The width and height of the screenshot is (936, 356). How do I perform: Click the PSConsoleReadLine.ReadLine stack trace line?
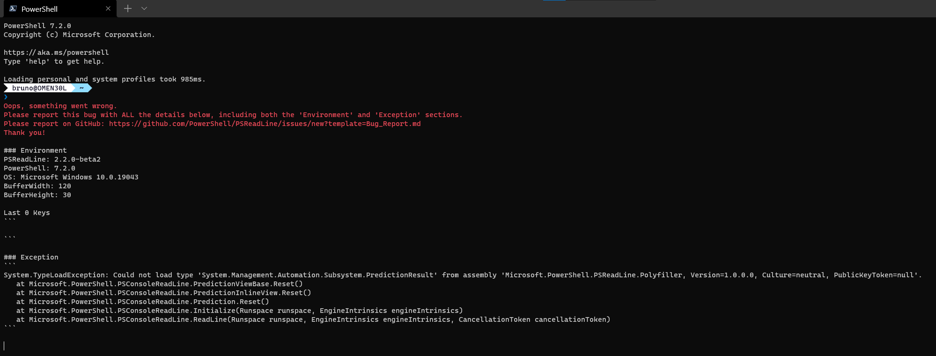[x=313, y=319]
